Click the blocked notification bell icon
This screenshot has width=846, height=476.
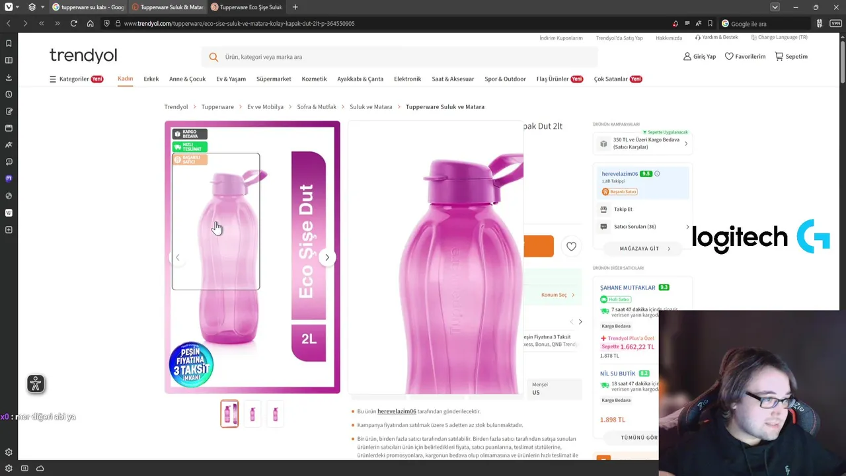pos(675,23)
